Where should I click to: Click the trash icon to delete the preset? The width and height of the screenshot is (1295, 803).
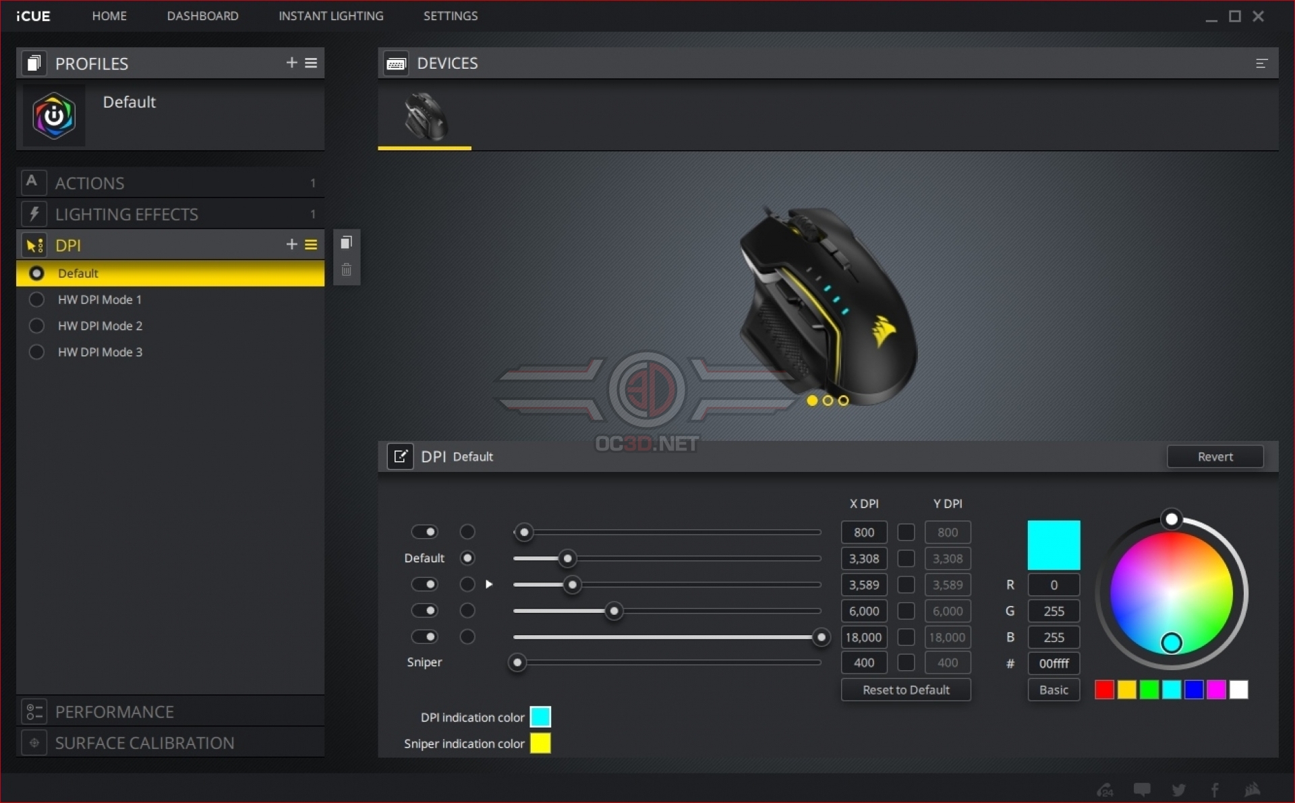pyautogui.click(x=346, y=270)
